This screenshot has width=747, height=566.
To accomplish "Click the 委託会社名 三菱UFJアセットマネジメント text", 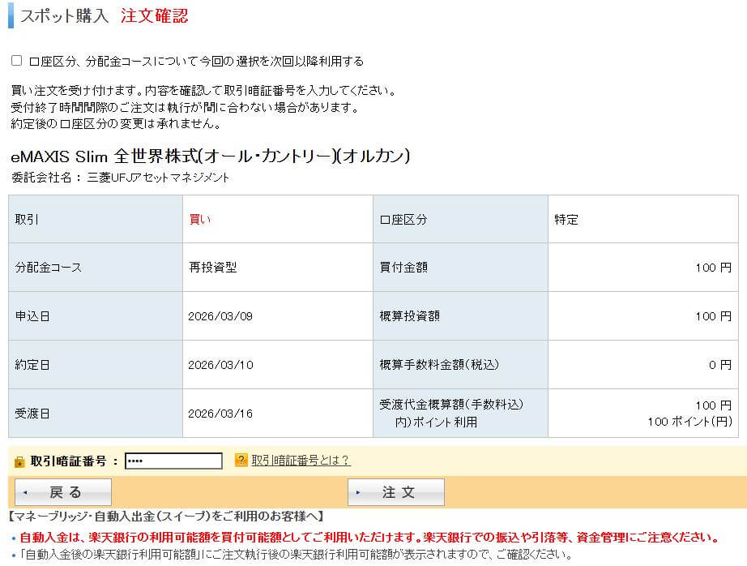I will 120,178.
